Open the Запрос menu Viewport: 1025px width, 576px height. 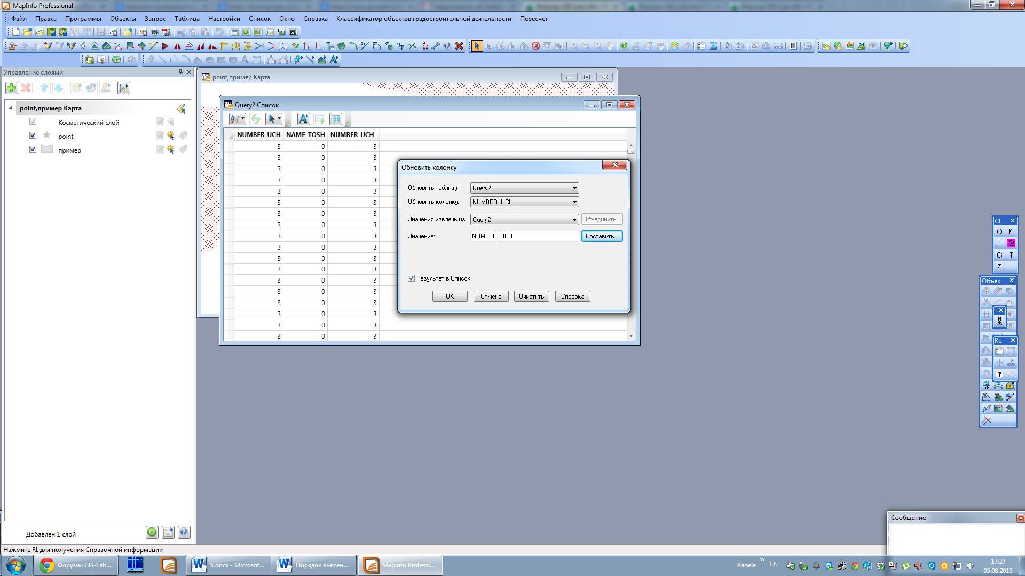point(155,19)
